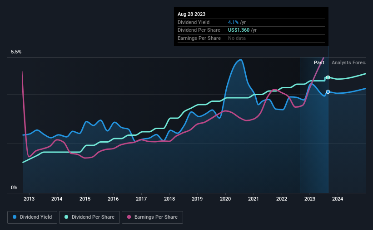Toggle the Dividend Per Share legend series
373x230 pixels.
click(x=90, y=217)
